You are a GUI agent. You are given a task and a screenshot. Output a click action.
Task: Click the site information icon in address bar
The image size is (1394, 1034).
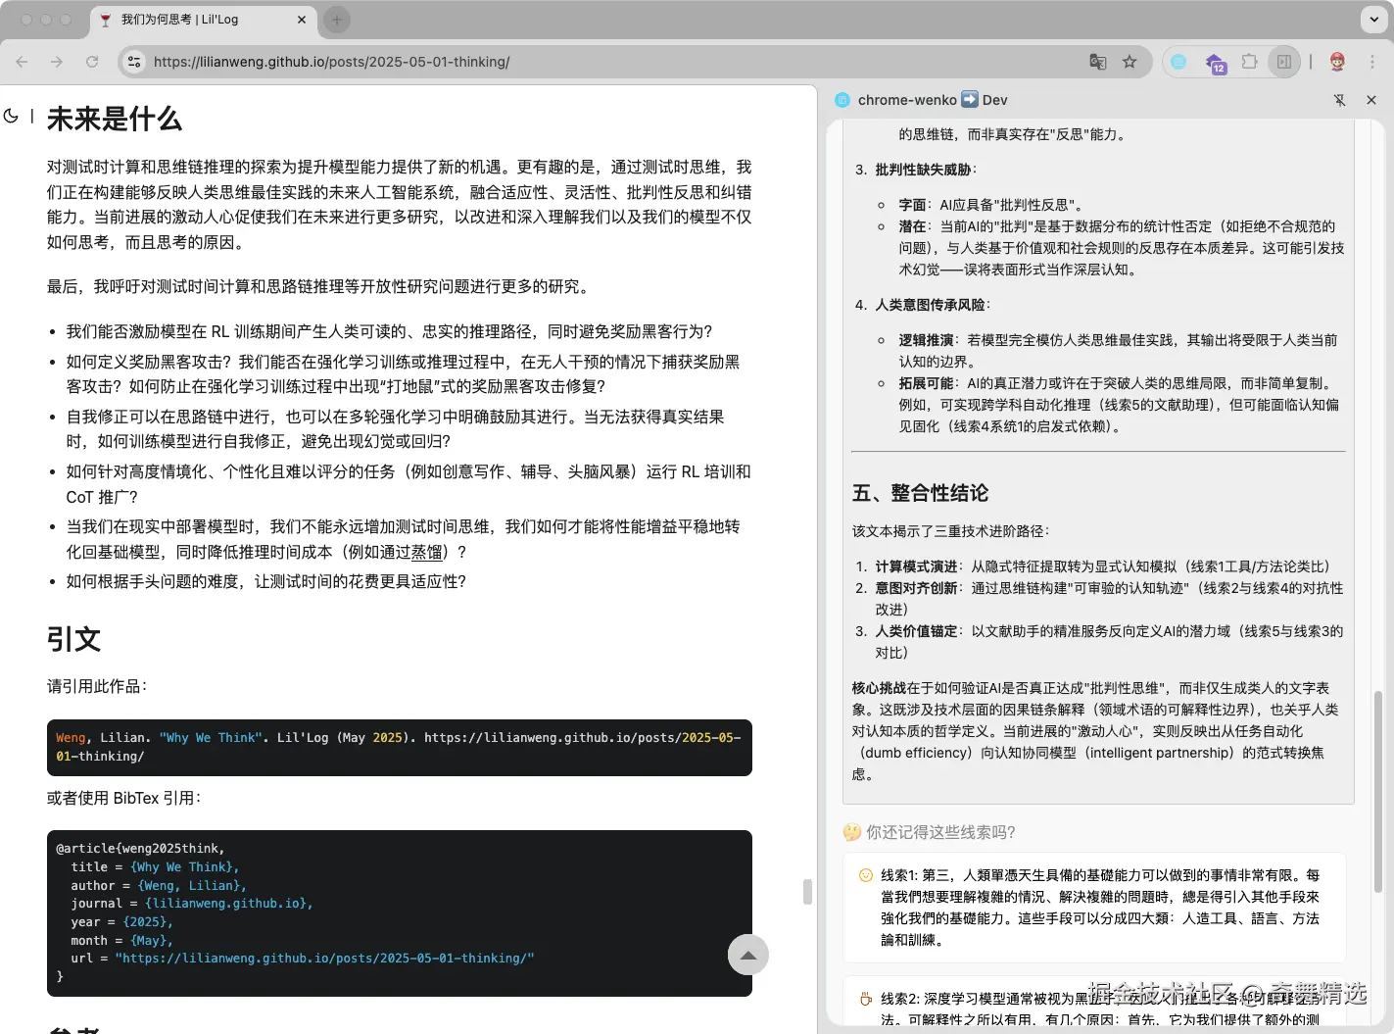(133, 61)
